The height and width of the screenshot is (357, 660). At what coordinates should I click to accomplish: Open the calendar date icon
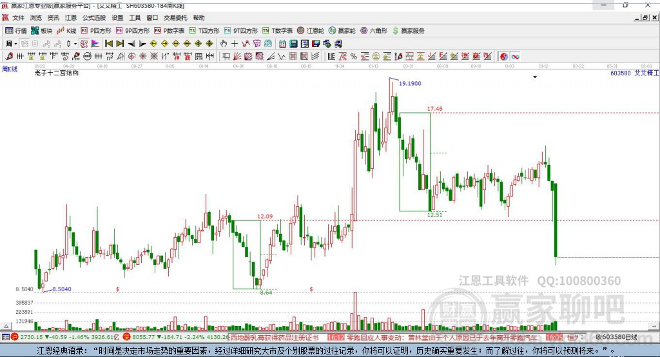click(x=282, y=44)
